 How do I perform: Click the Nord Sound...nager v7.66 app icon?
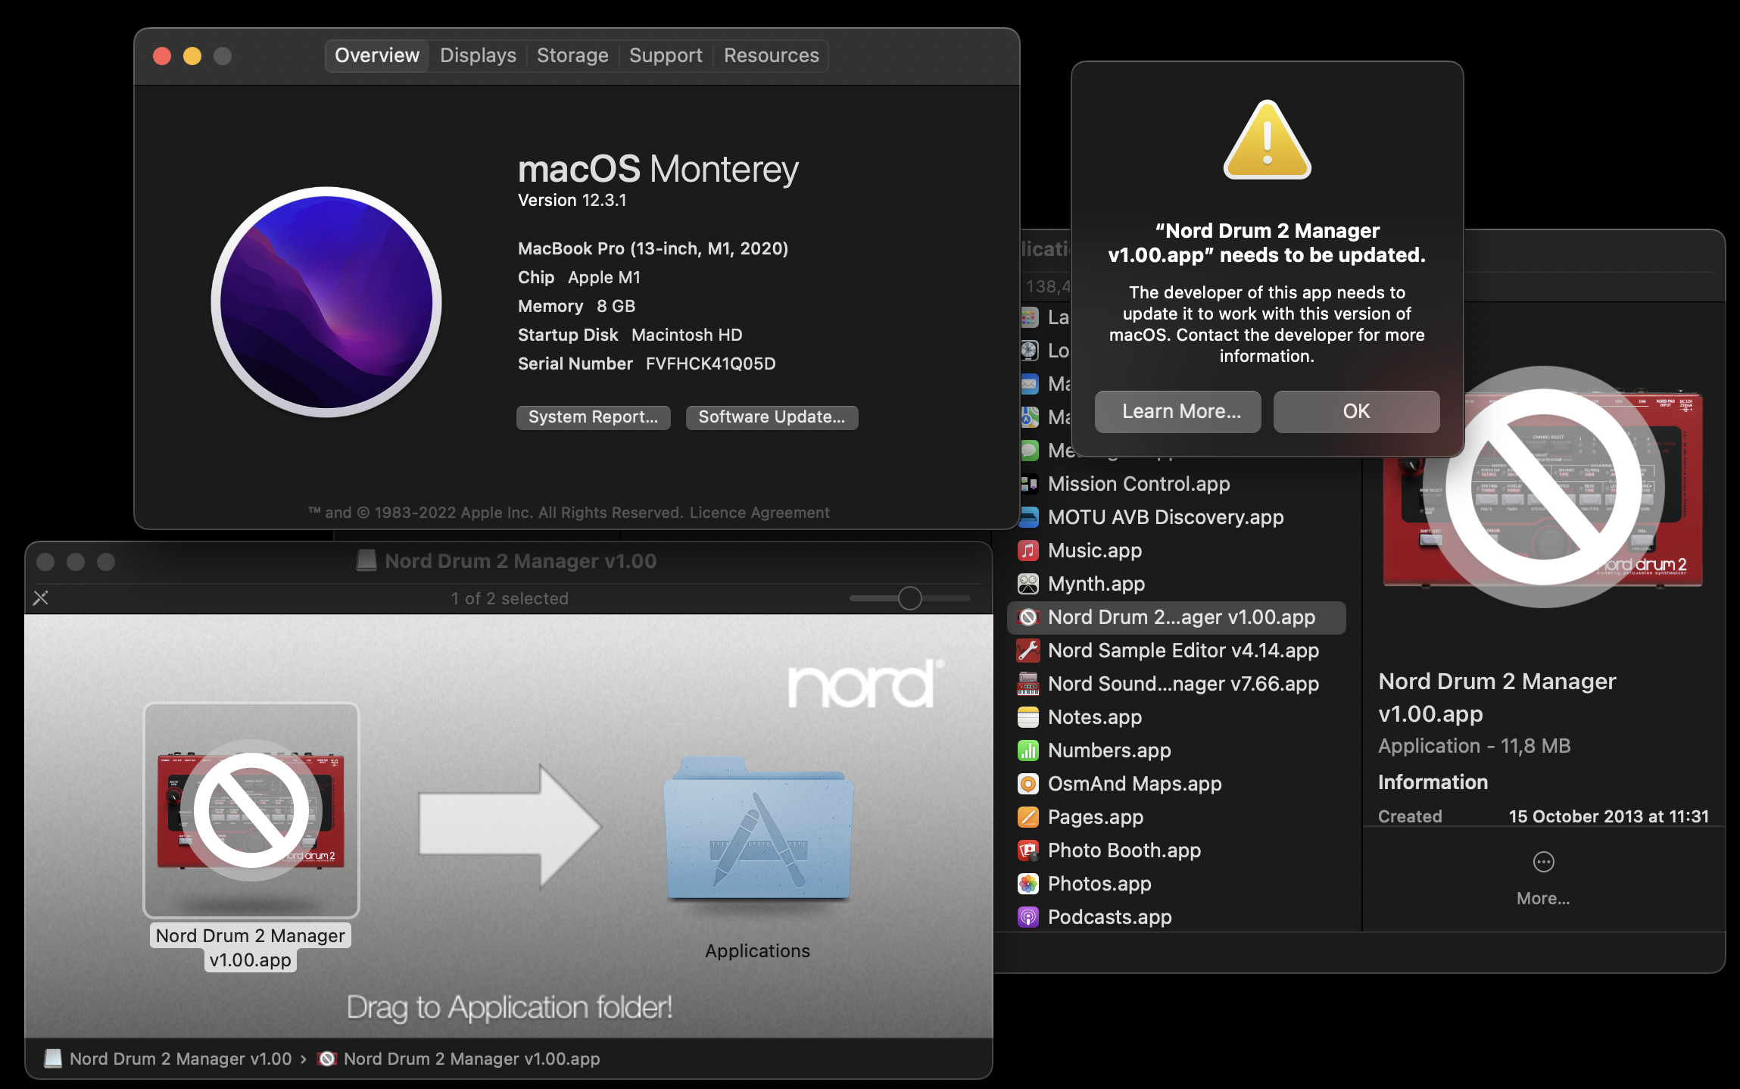pos(1028,684)
